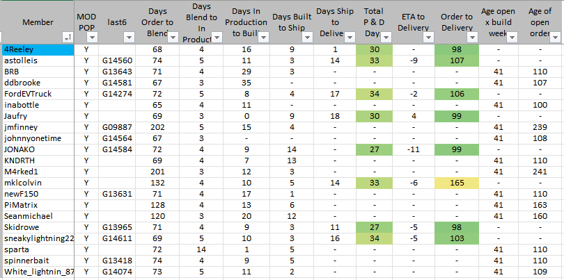Click the Age of open order header
This screenshot has height=280, width=564.
point(539,22)
